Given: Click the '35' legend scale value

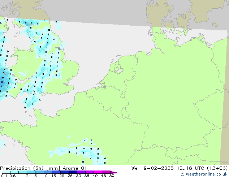Looking at the screenshot, I should pos(87,176).
